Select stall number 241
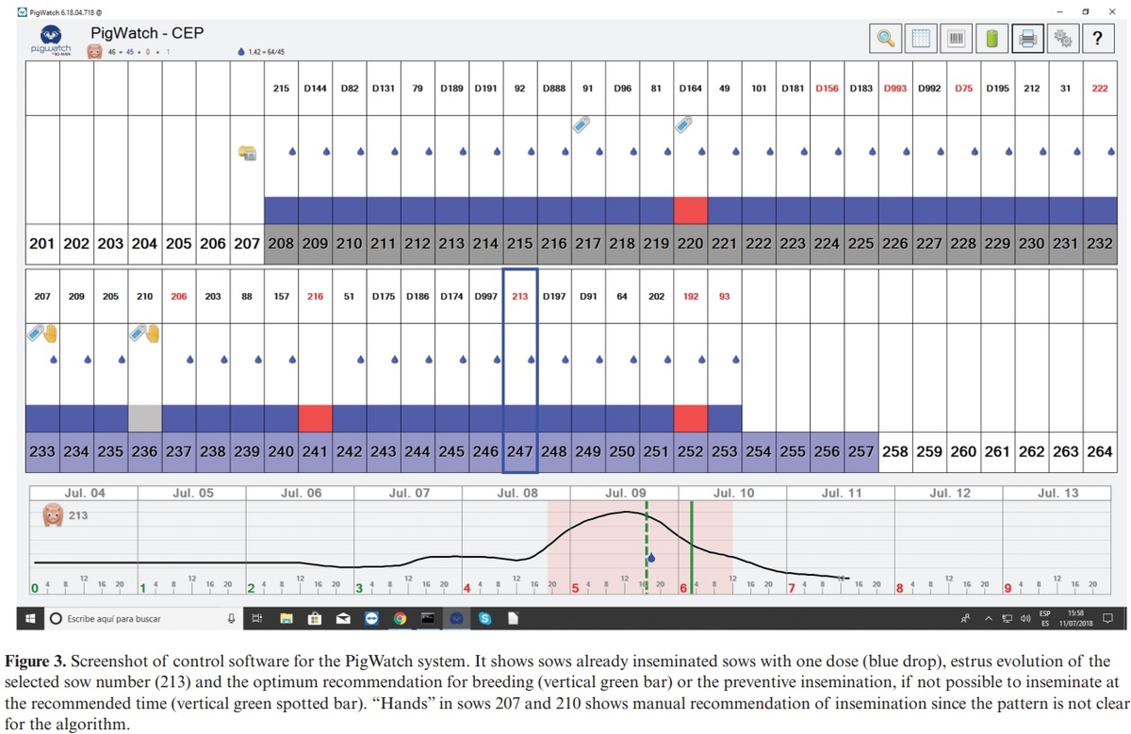The height and width of the screenshot is (734, 1131). click(315, 451)
